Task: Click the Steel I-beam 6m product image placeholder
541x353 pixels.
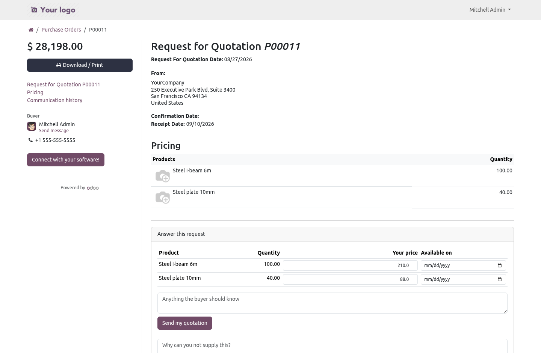Action: [163, 176]
